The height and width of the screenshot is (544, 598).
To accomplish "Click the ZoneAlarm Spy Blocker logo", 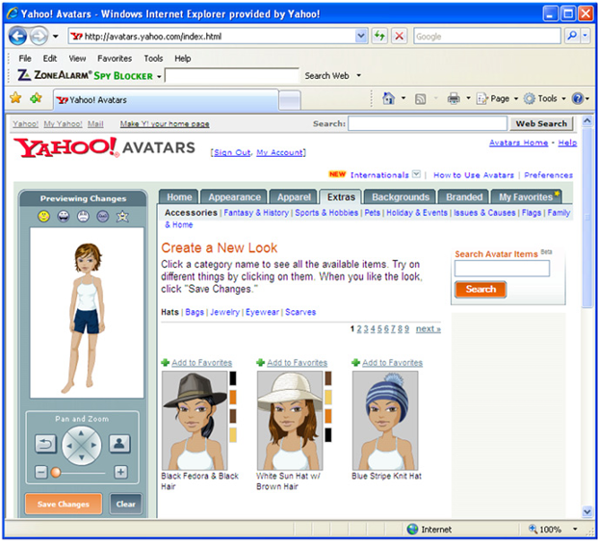I will (86, 75).
